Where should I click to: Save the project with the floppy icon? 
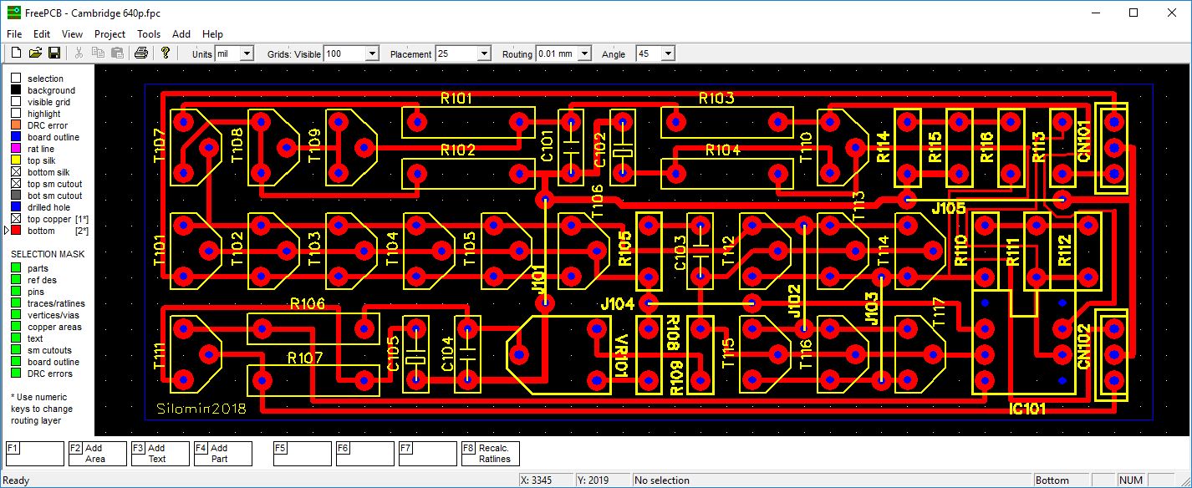tap(54, 53)
